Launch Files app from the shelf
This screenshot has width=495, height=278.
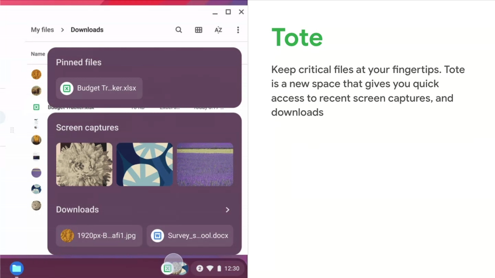pos(16,268)
